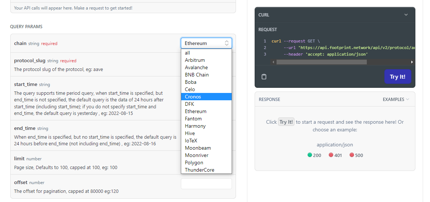Image resolution: width=430 pixels, height=202 pixels.
Task: Expand the EXAMPLES dropdown
Action: tap(396, 100)
